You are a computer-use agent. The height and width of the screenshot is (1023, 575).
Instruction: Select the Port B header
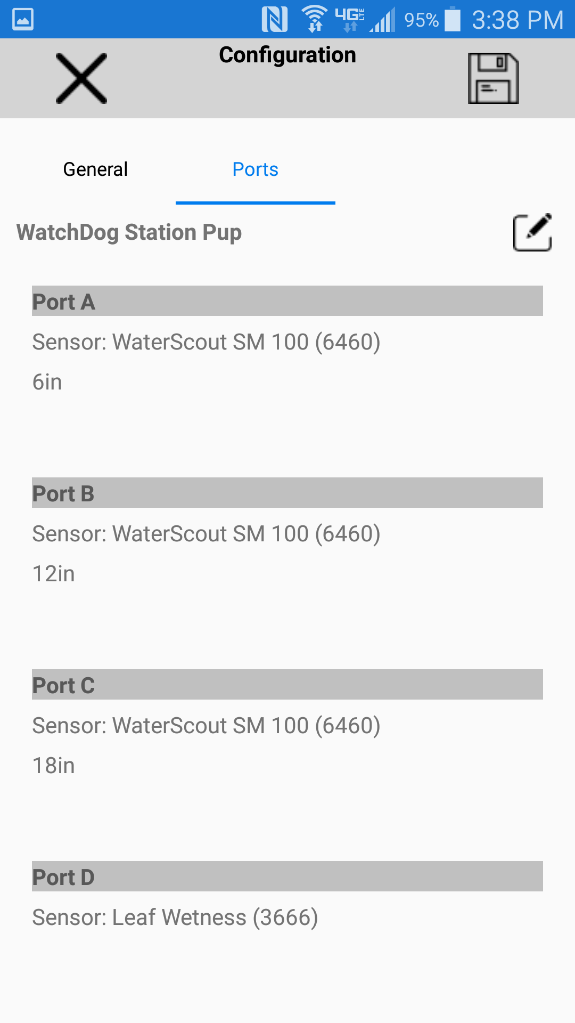click(x=287, y=493)
